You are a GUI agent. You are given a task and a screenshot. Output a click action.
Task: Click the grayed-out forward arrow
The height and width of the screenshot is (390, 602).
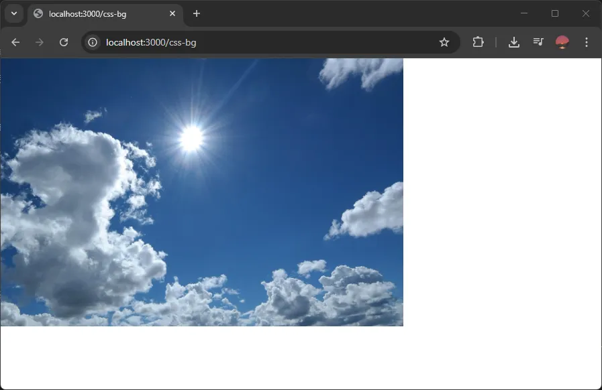coord(40,42)
